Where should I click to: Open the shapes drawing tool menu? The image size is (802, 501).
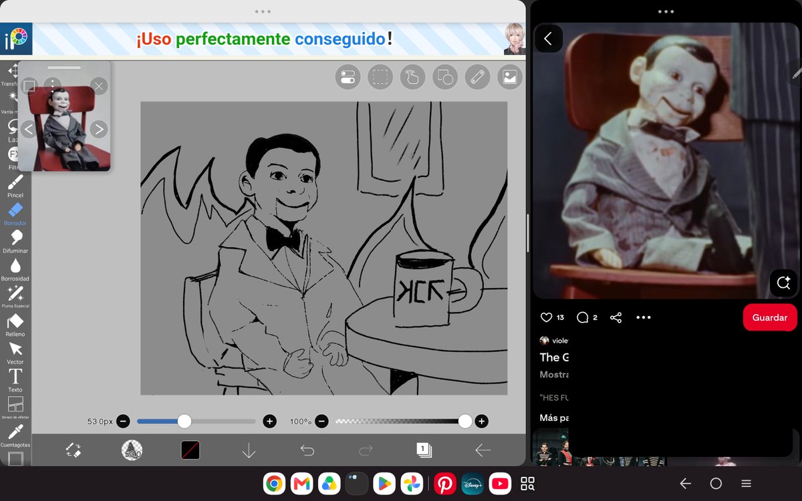coord(445,77)
